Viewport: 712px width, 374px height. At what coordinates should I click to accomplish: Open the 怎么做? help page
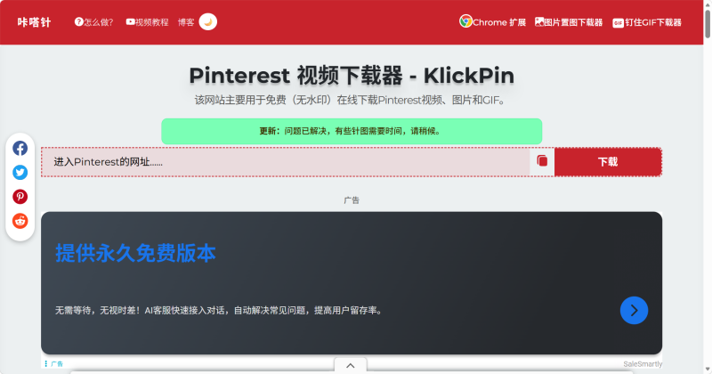click(x=93, y=22)
